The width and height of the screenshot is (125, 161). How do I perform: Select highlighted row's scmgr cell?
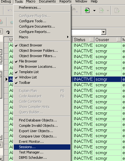108,79
